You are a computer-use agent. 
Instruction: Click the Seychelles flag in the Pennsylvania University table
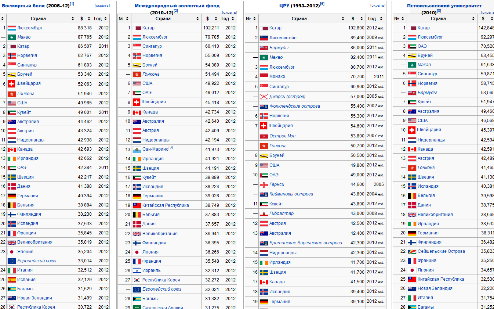coord(412,251)
